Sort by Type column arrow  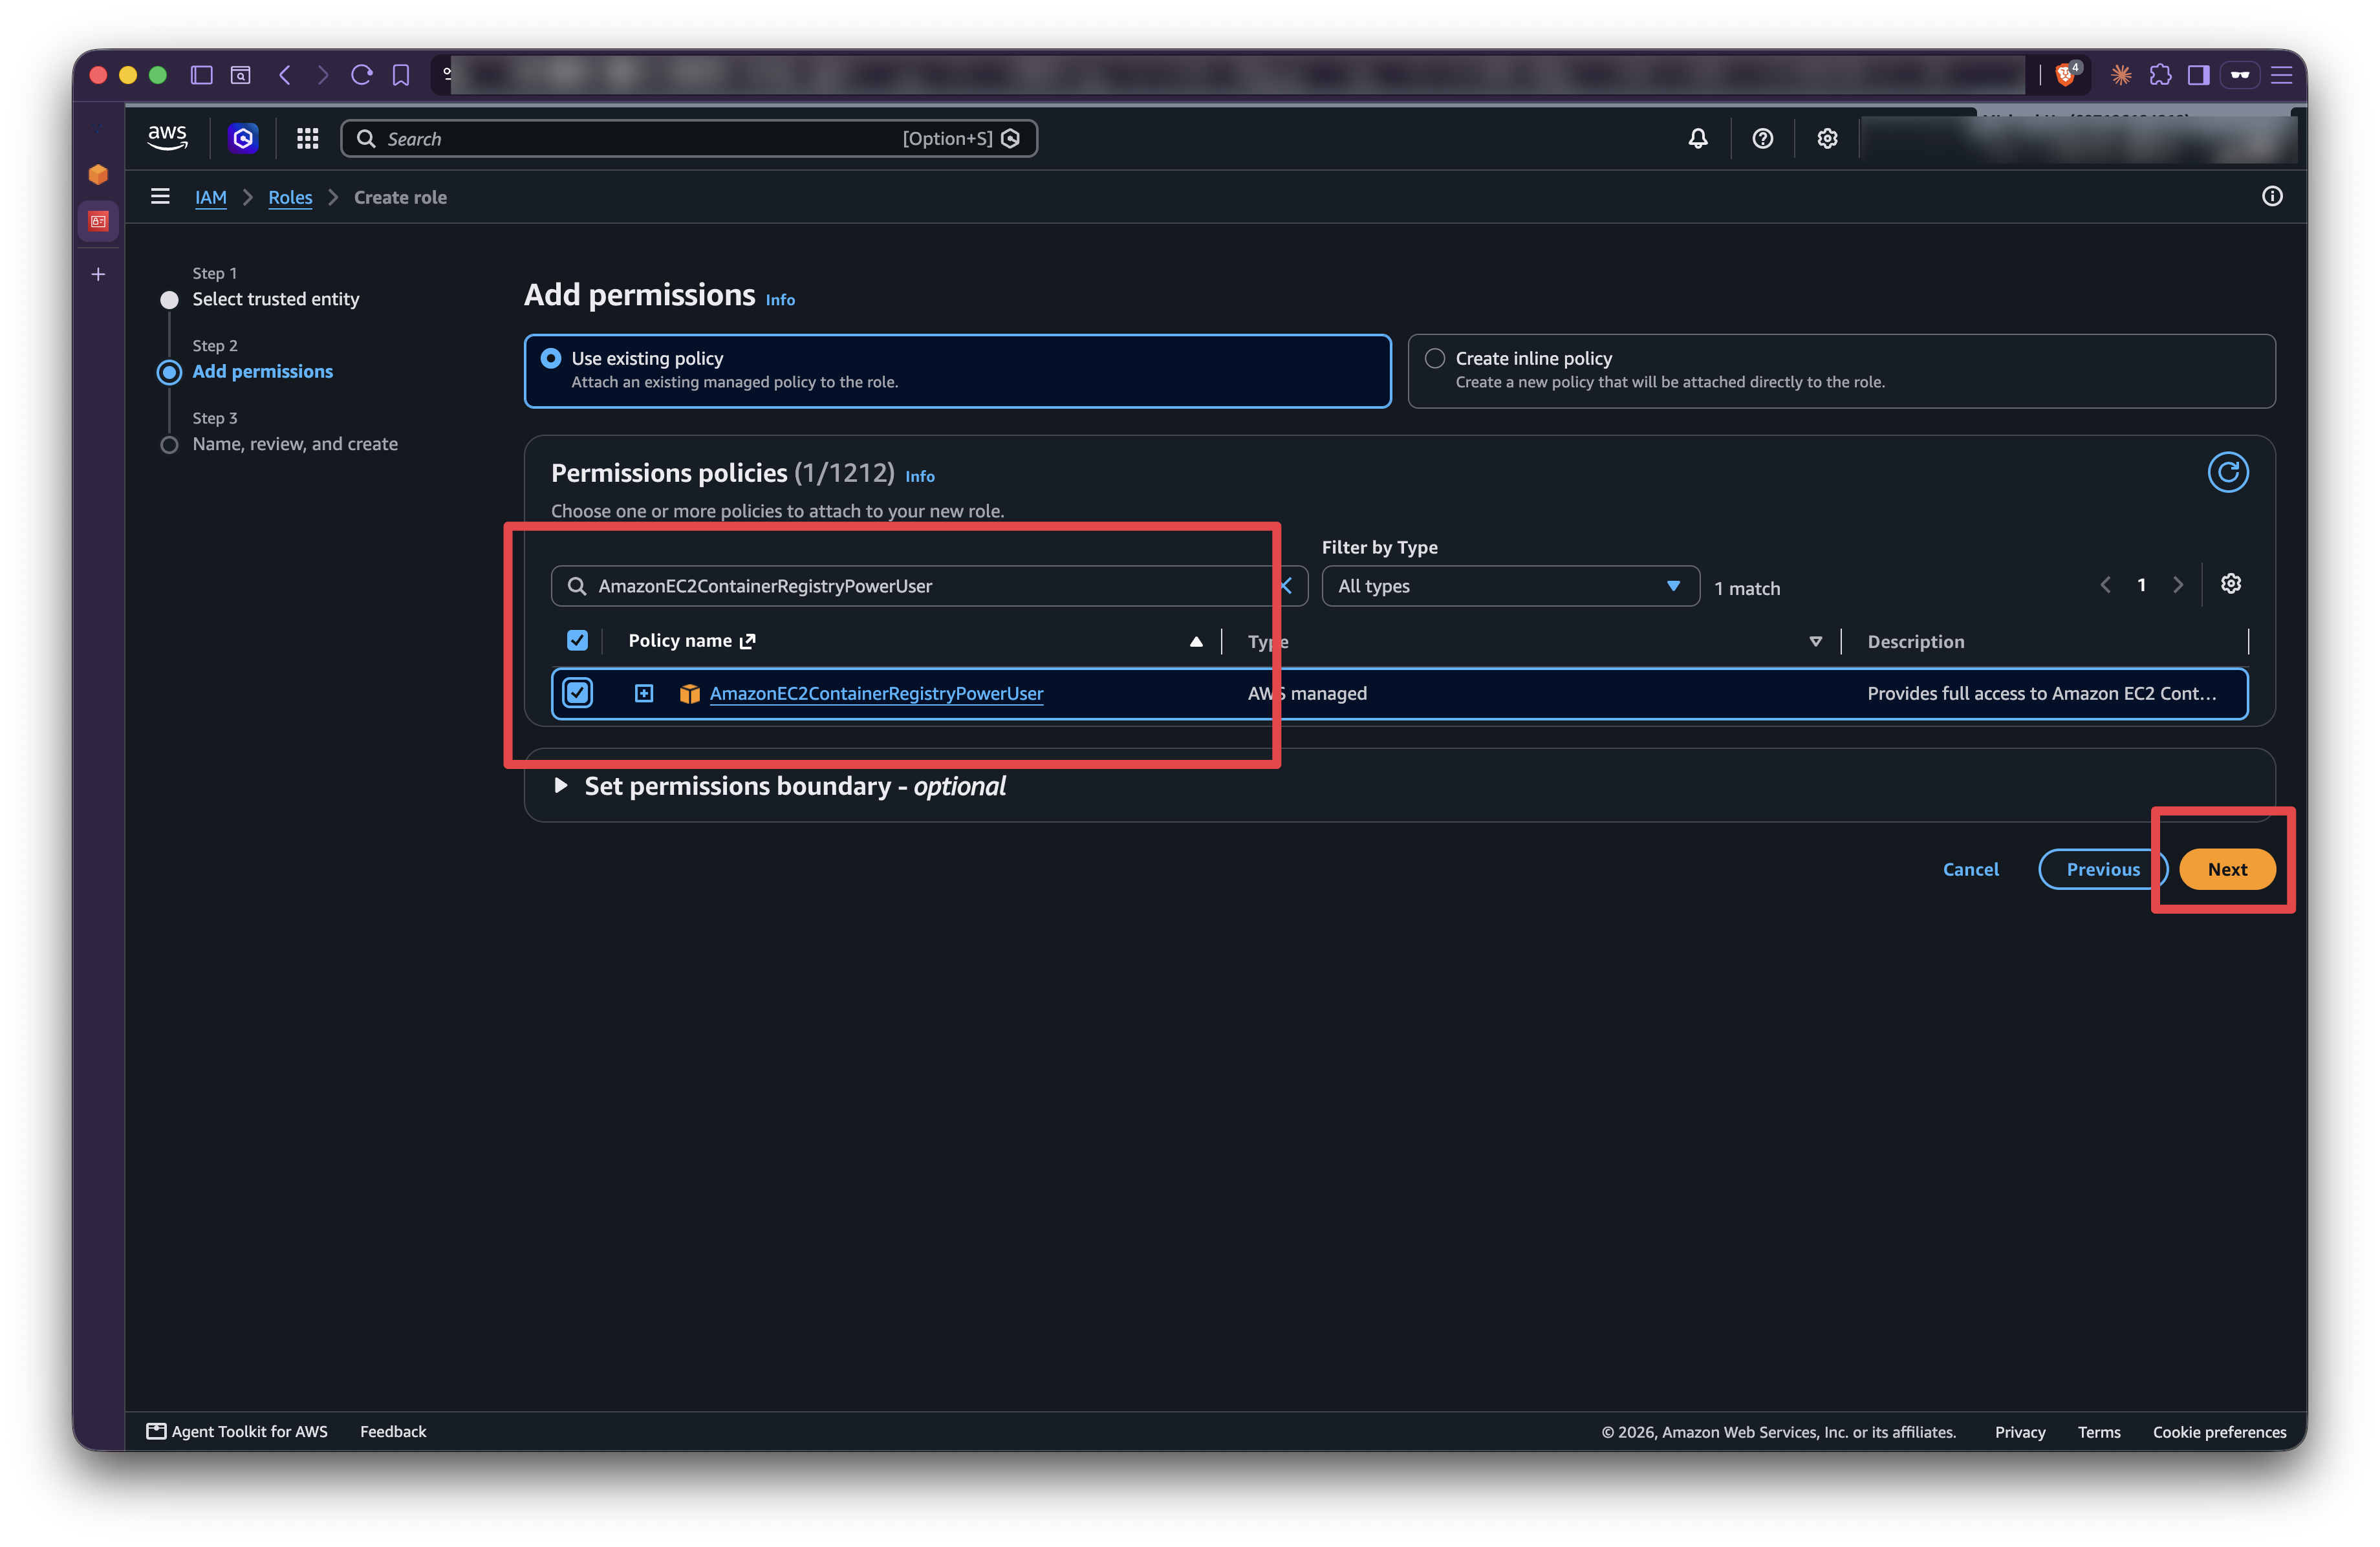pyautogui.click(x=1815, y=642)
